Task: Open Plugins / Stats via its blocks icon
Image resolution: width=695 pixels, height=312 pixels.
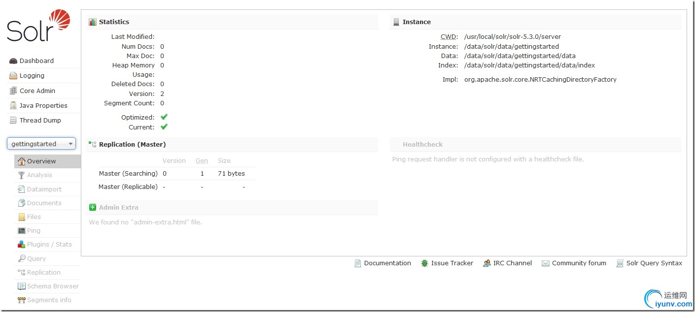Action: (x=21, y=245)
